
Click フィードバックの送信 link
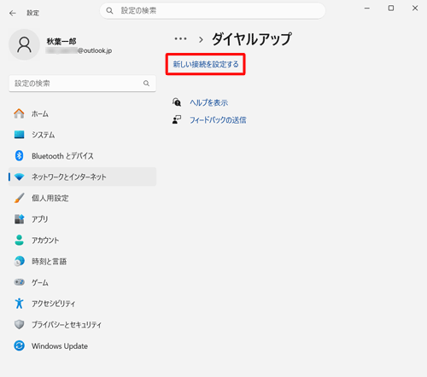pos(218,120)
